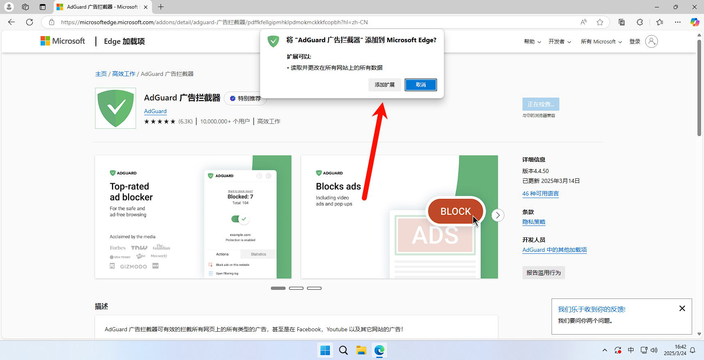This screenshot has height=360, width=704.
Task: Click 已更新 2025年3月14日 text
Action: point(551,181)
